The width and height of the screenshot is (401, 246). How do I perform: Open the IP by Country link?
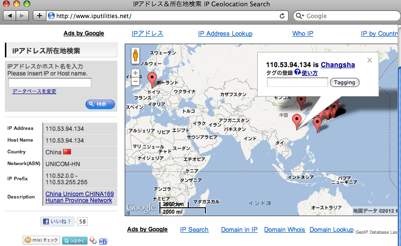[x=379, y=34]
